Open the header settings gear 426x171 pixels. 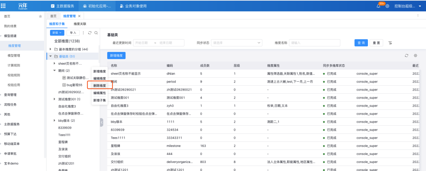[x=387, y=6]
